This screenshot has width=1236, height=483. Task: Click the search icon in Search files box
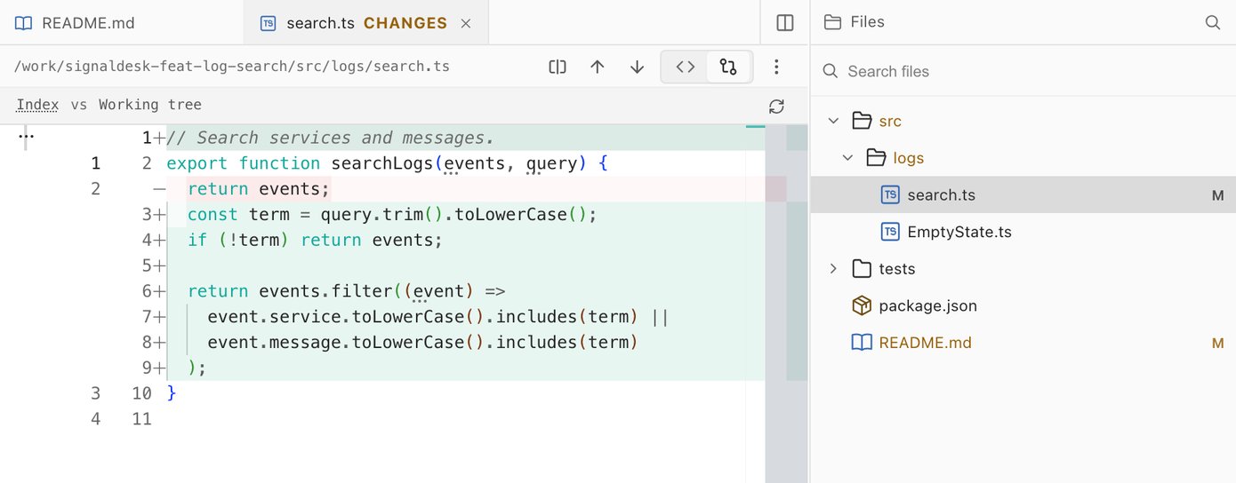pos(831,71)
